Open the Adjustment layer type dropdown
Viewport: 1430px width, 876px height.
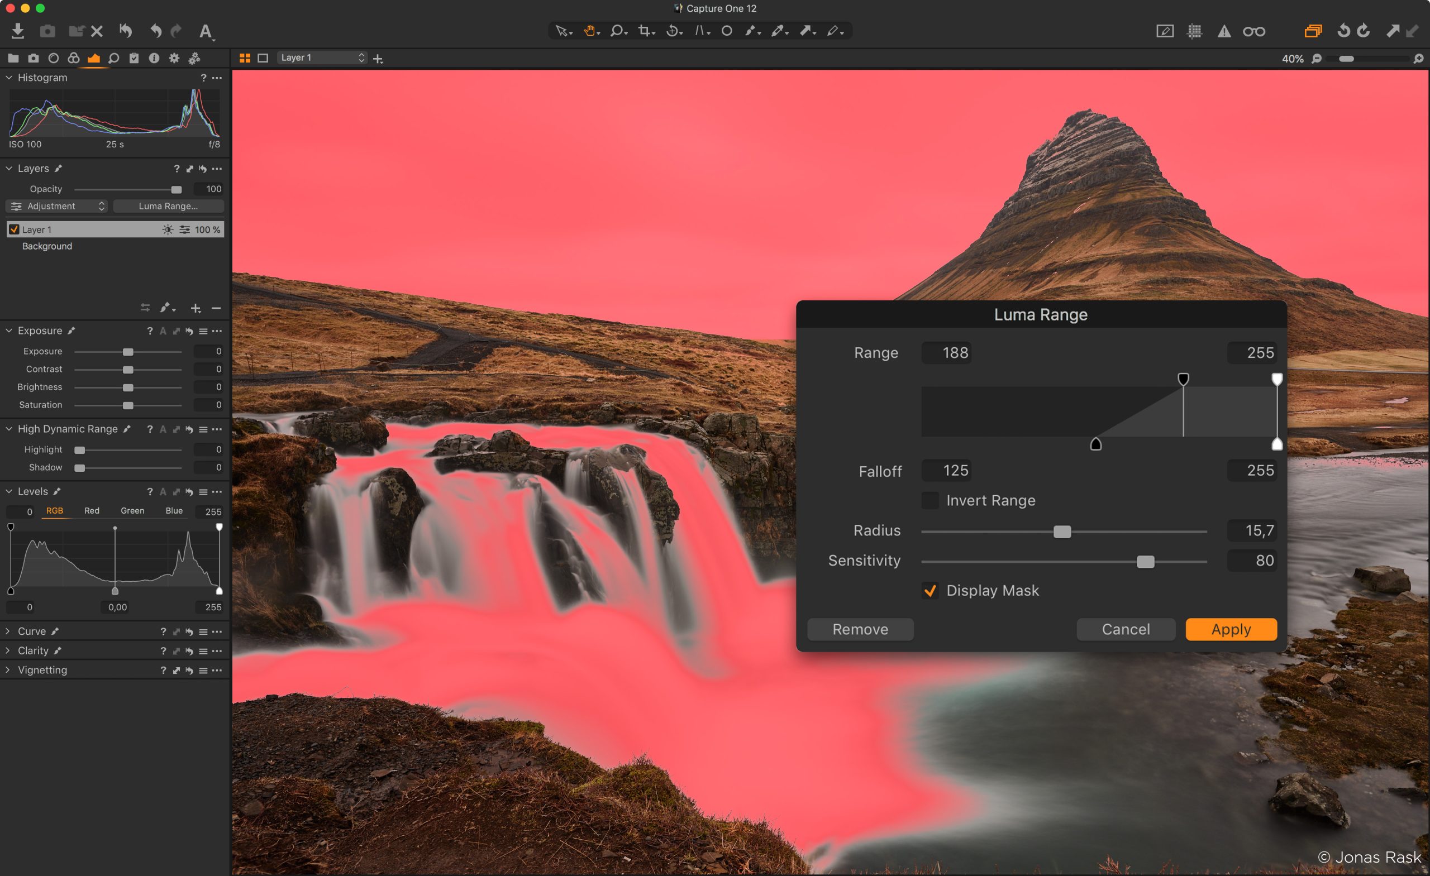56,206
